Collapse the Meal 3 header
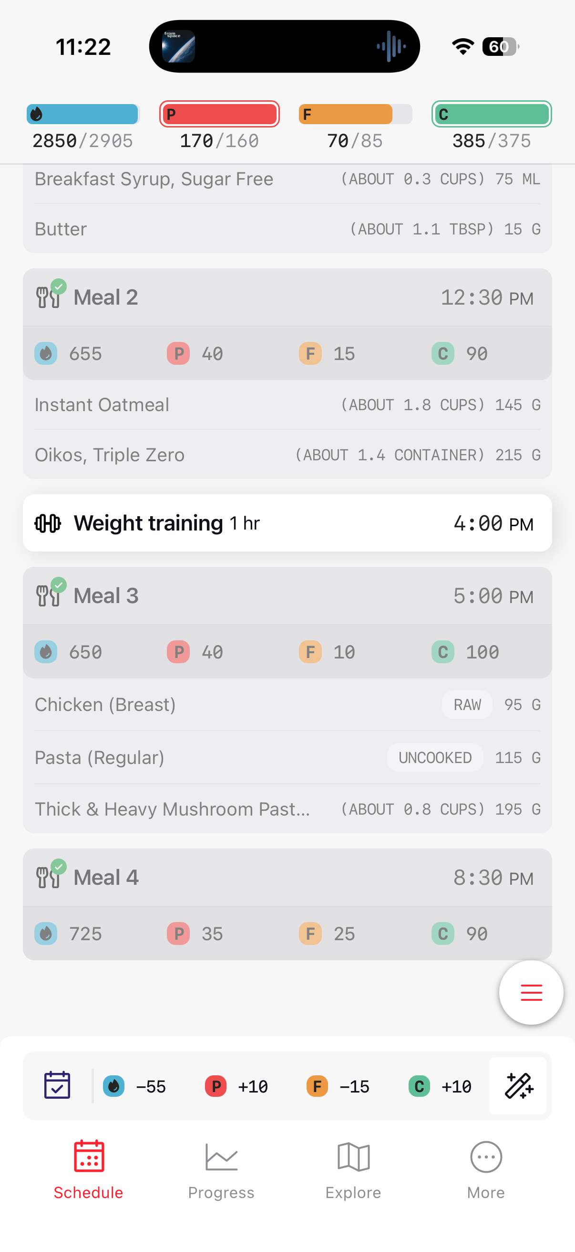The image size is (575, 1252). click(287, 596)
